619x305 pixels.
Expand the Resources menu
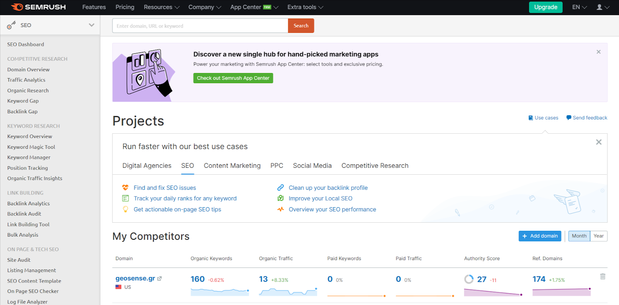[x=161, y=7]
